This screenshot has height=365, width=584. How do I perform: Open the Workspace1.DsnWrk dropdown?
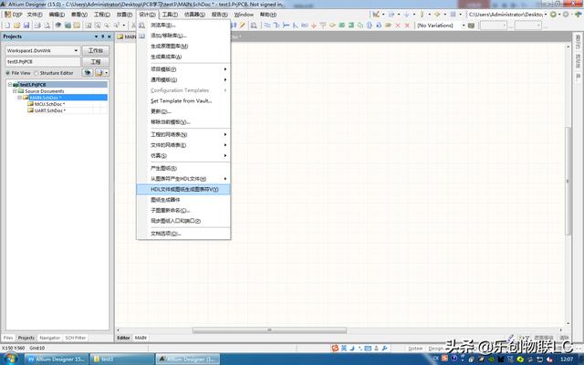click(76, 51)
